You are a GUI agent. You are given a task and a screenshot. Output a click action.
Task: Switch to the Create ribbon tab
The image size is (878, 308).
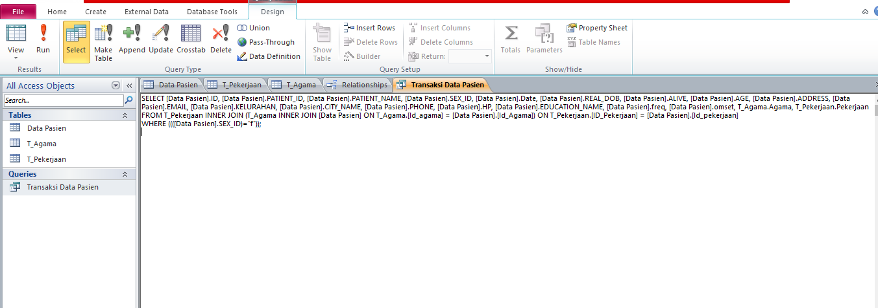96,12
